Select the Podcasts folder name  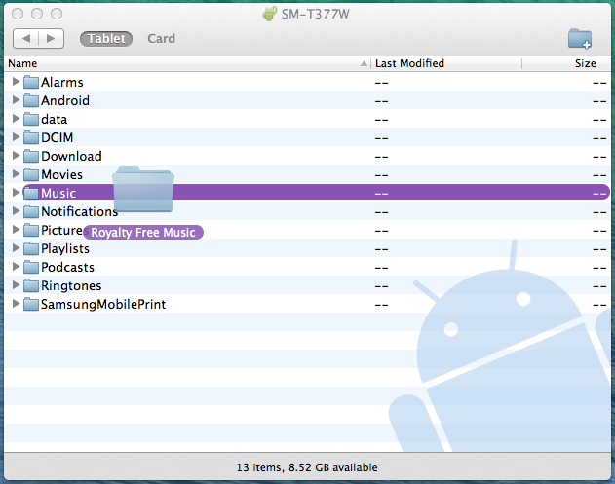[67, 267]
